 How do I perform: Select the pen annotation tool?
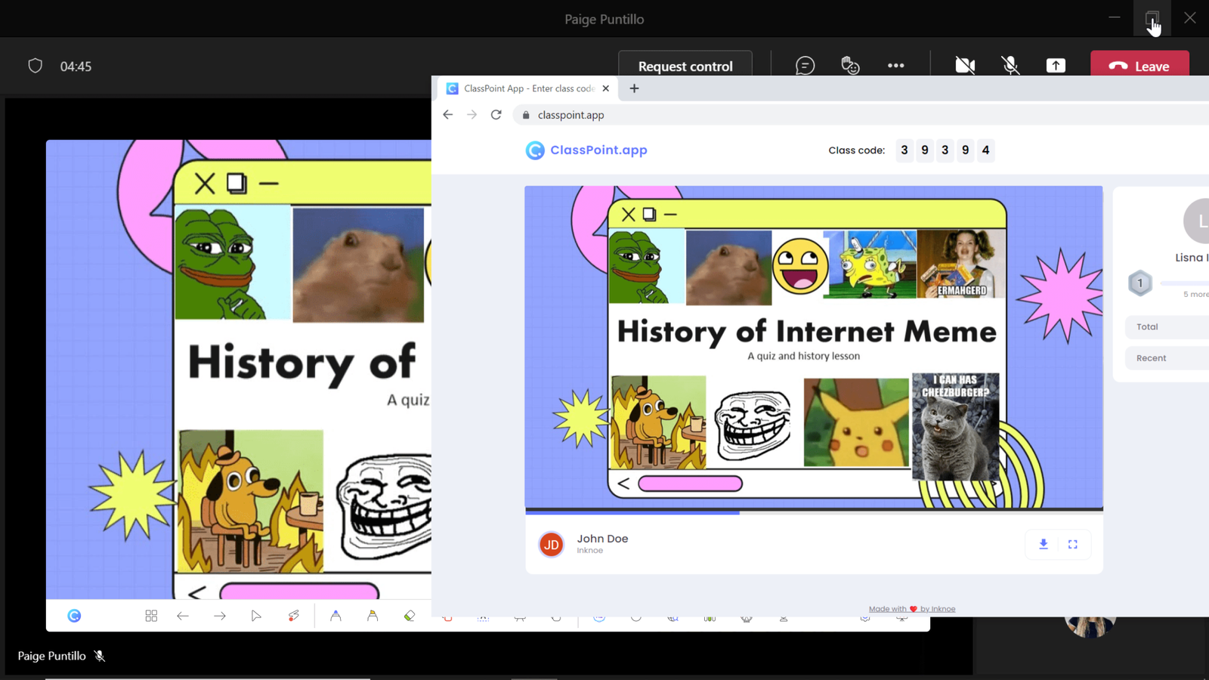[x=335, y=616]
